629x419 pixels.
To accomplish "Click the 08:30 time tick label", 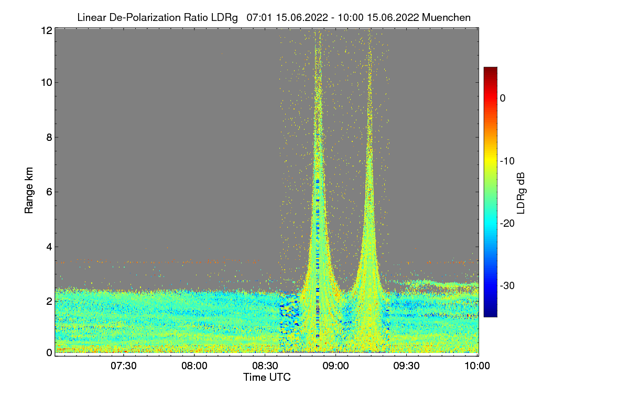I will pos(265,366).
